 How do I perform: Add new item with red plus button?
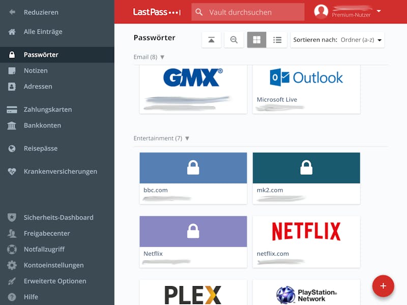(x=383, y=286)
